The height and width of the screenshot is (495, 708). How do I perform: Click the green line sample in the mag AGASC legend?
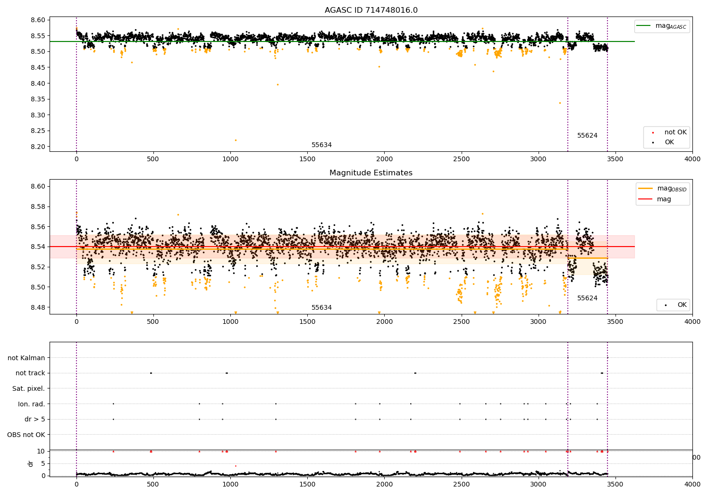point(644,26)
